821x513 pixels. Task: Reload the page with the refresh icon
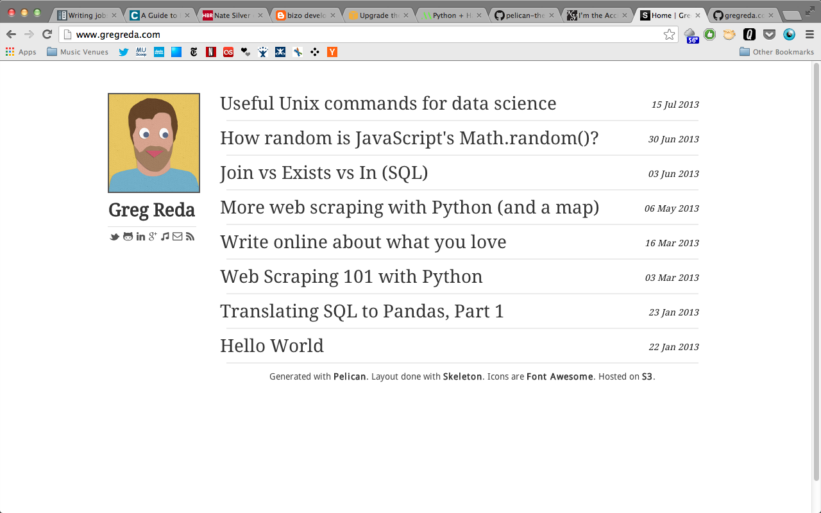(x=47, y=35)
